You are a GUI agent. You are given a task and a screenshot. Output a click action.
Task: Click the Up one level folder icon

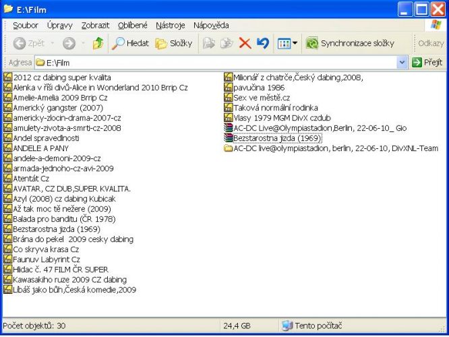98,43
